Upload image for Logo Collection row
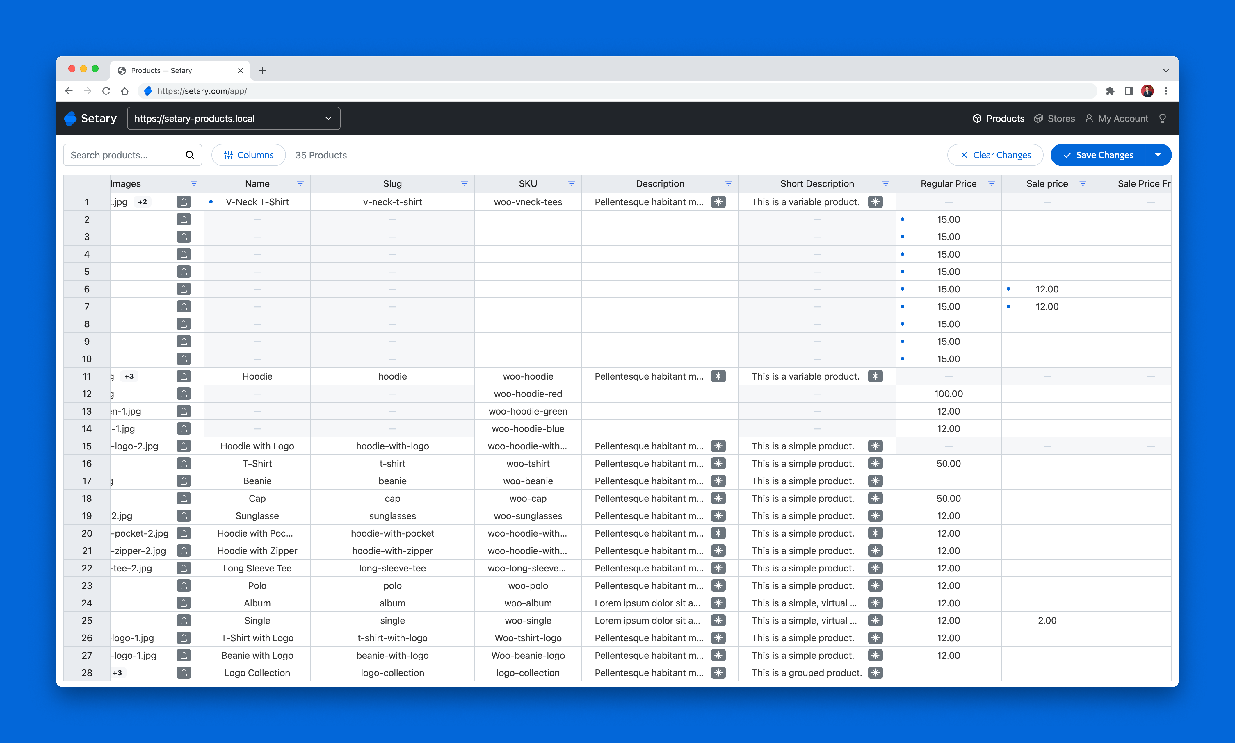 [184, 672]
